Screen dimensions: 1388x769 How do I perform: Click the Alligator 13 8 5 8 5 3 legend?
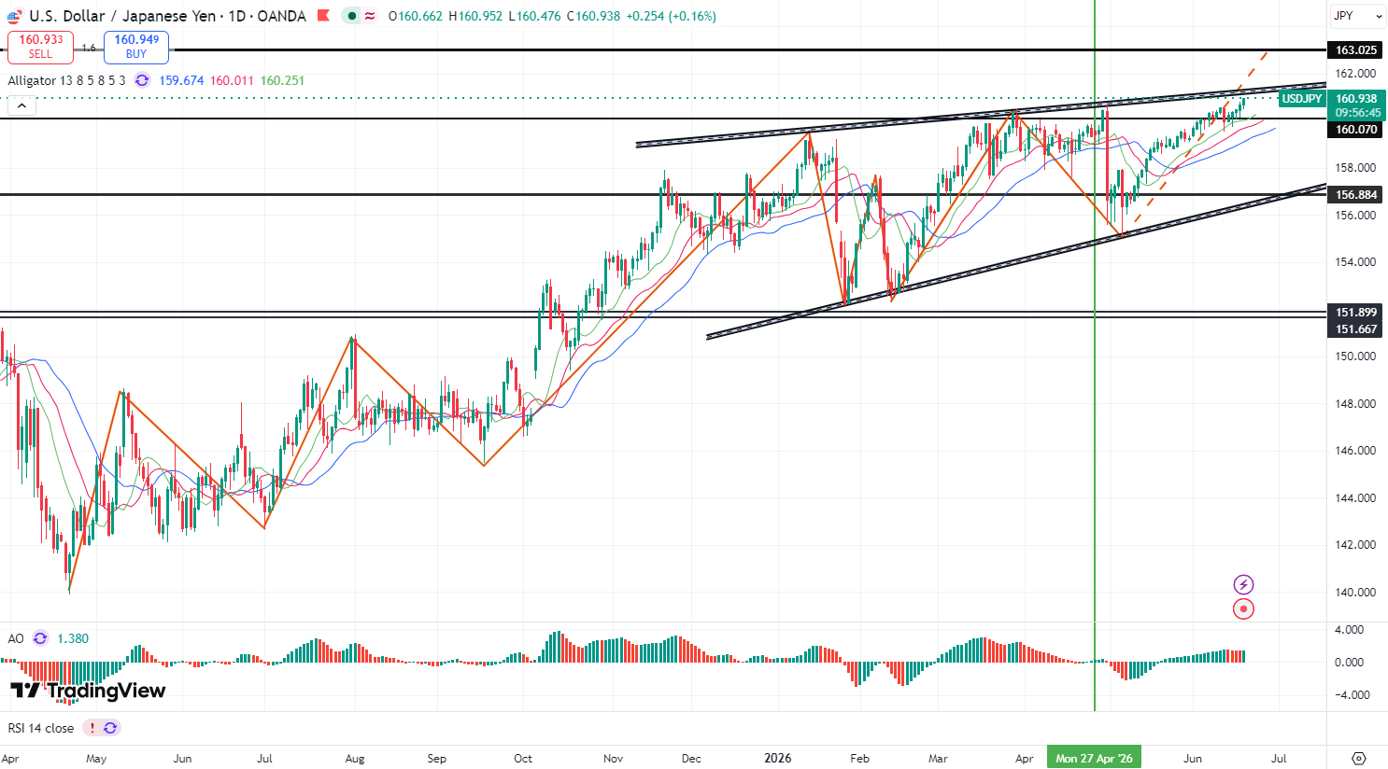tap(66, 80)
